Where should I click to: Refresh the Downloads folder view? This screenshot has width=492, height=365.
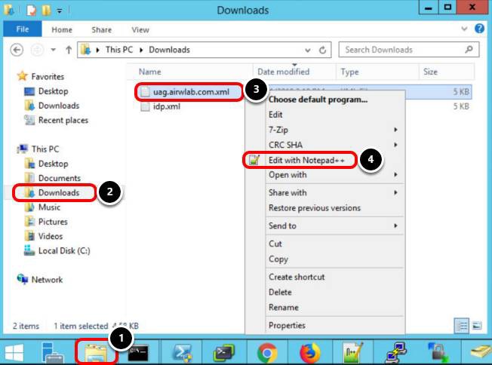322,50
